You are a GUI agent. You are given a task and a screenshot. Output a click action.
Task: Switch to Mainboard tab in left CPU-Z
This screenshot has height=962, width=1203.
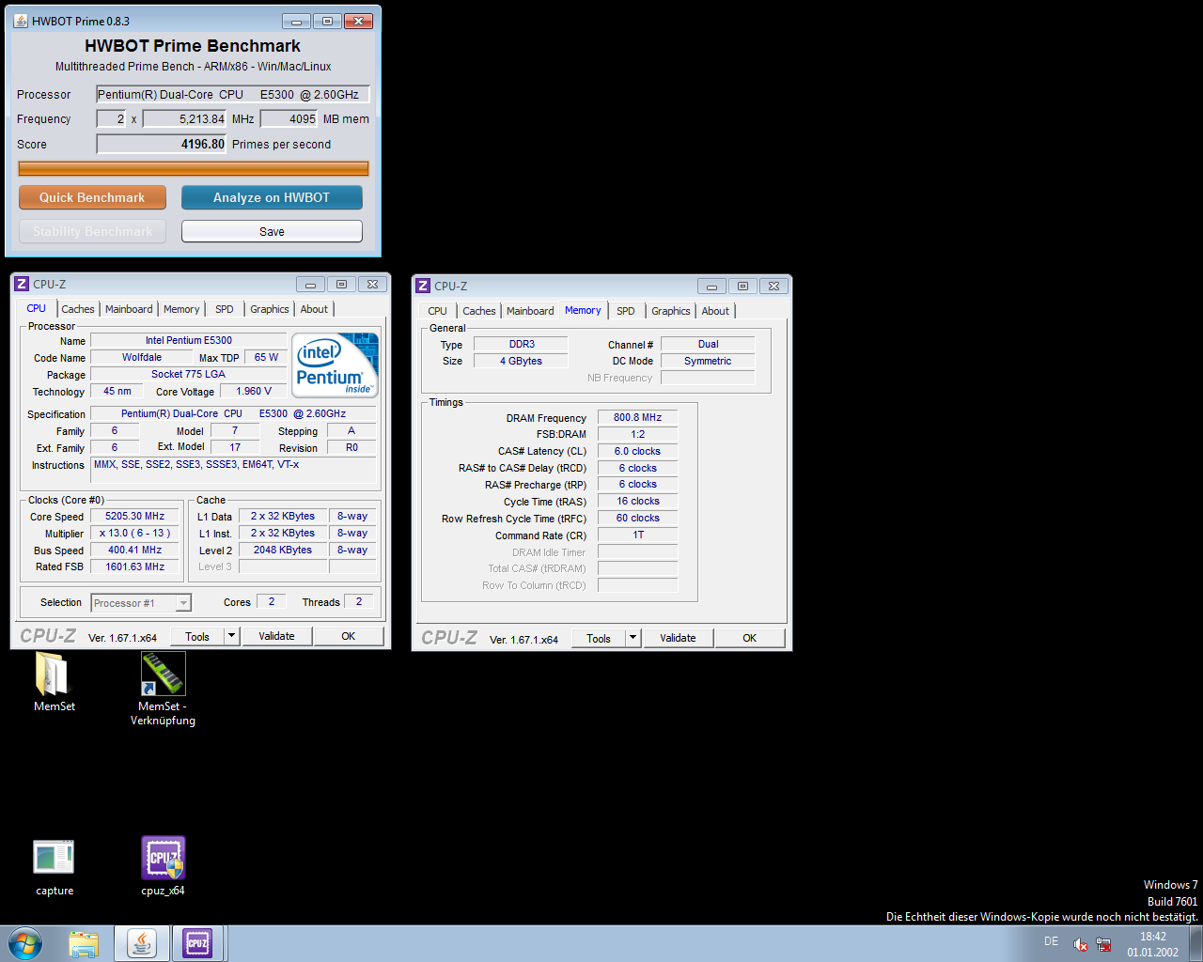tap(129, 309)
